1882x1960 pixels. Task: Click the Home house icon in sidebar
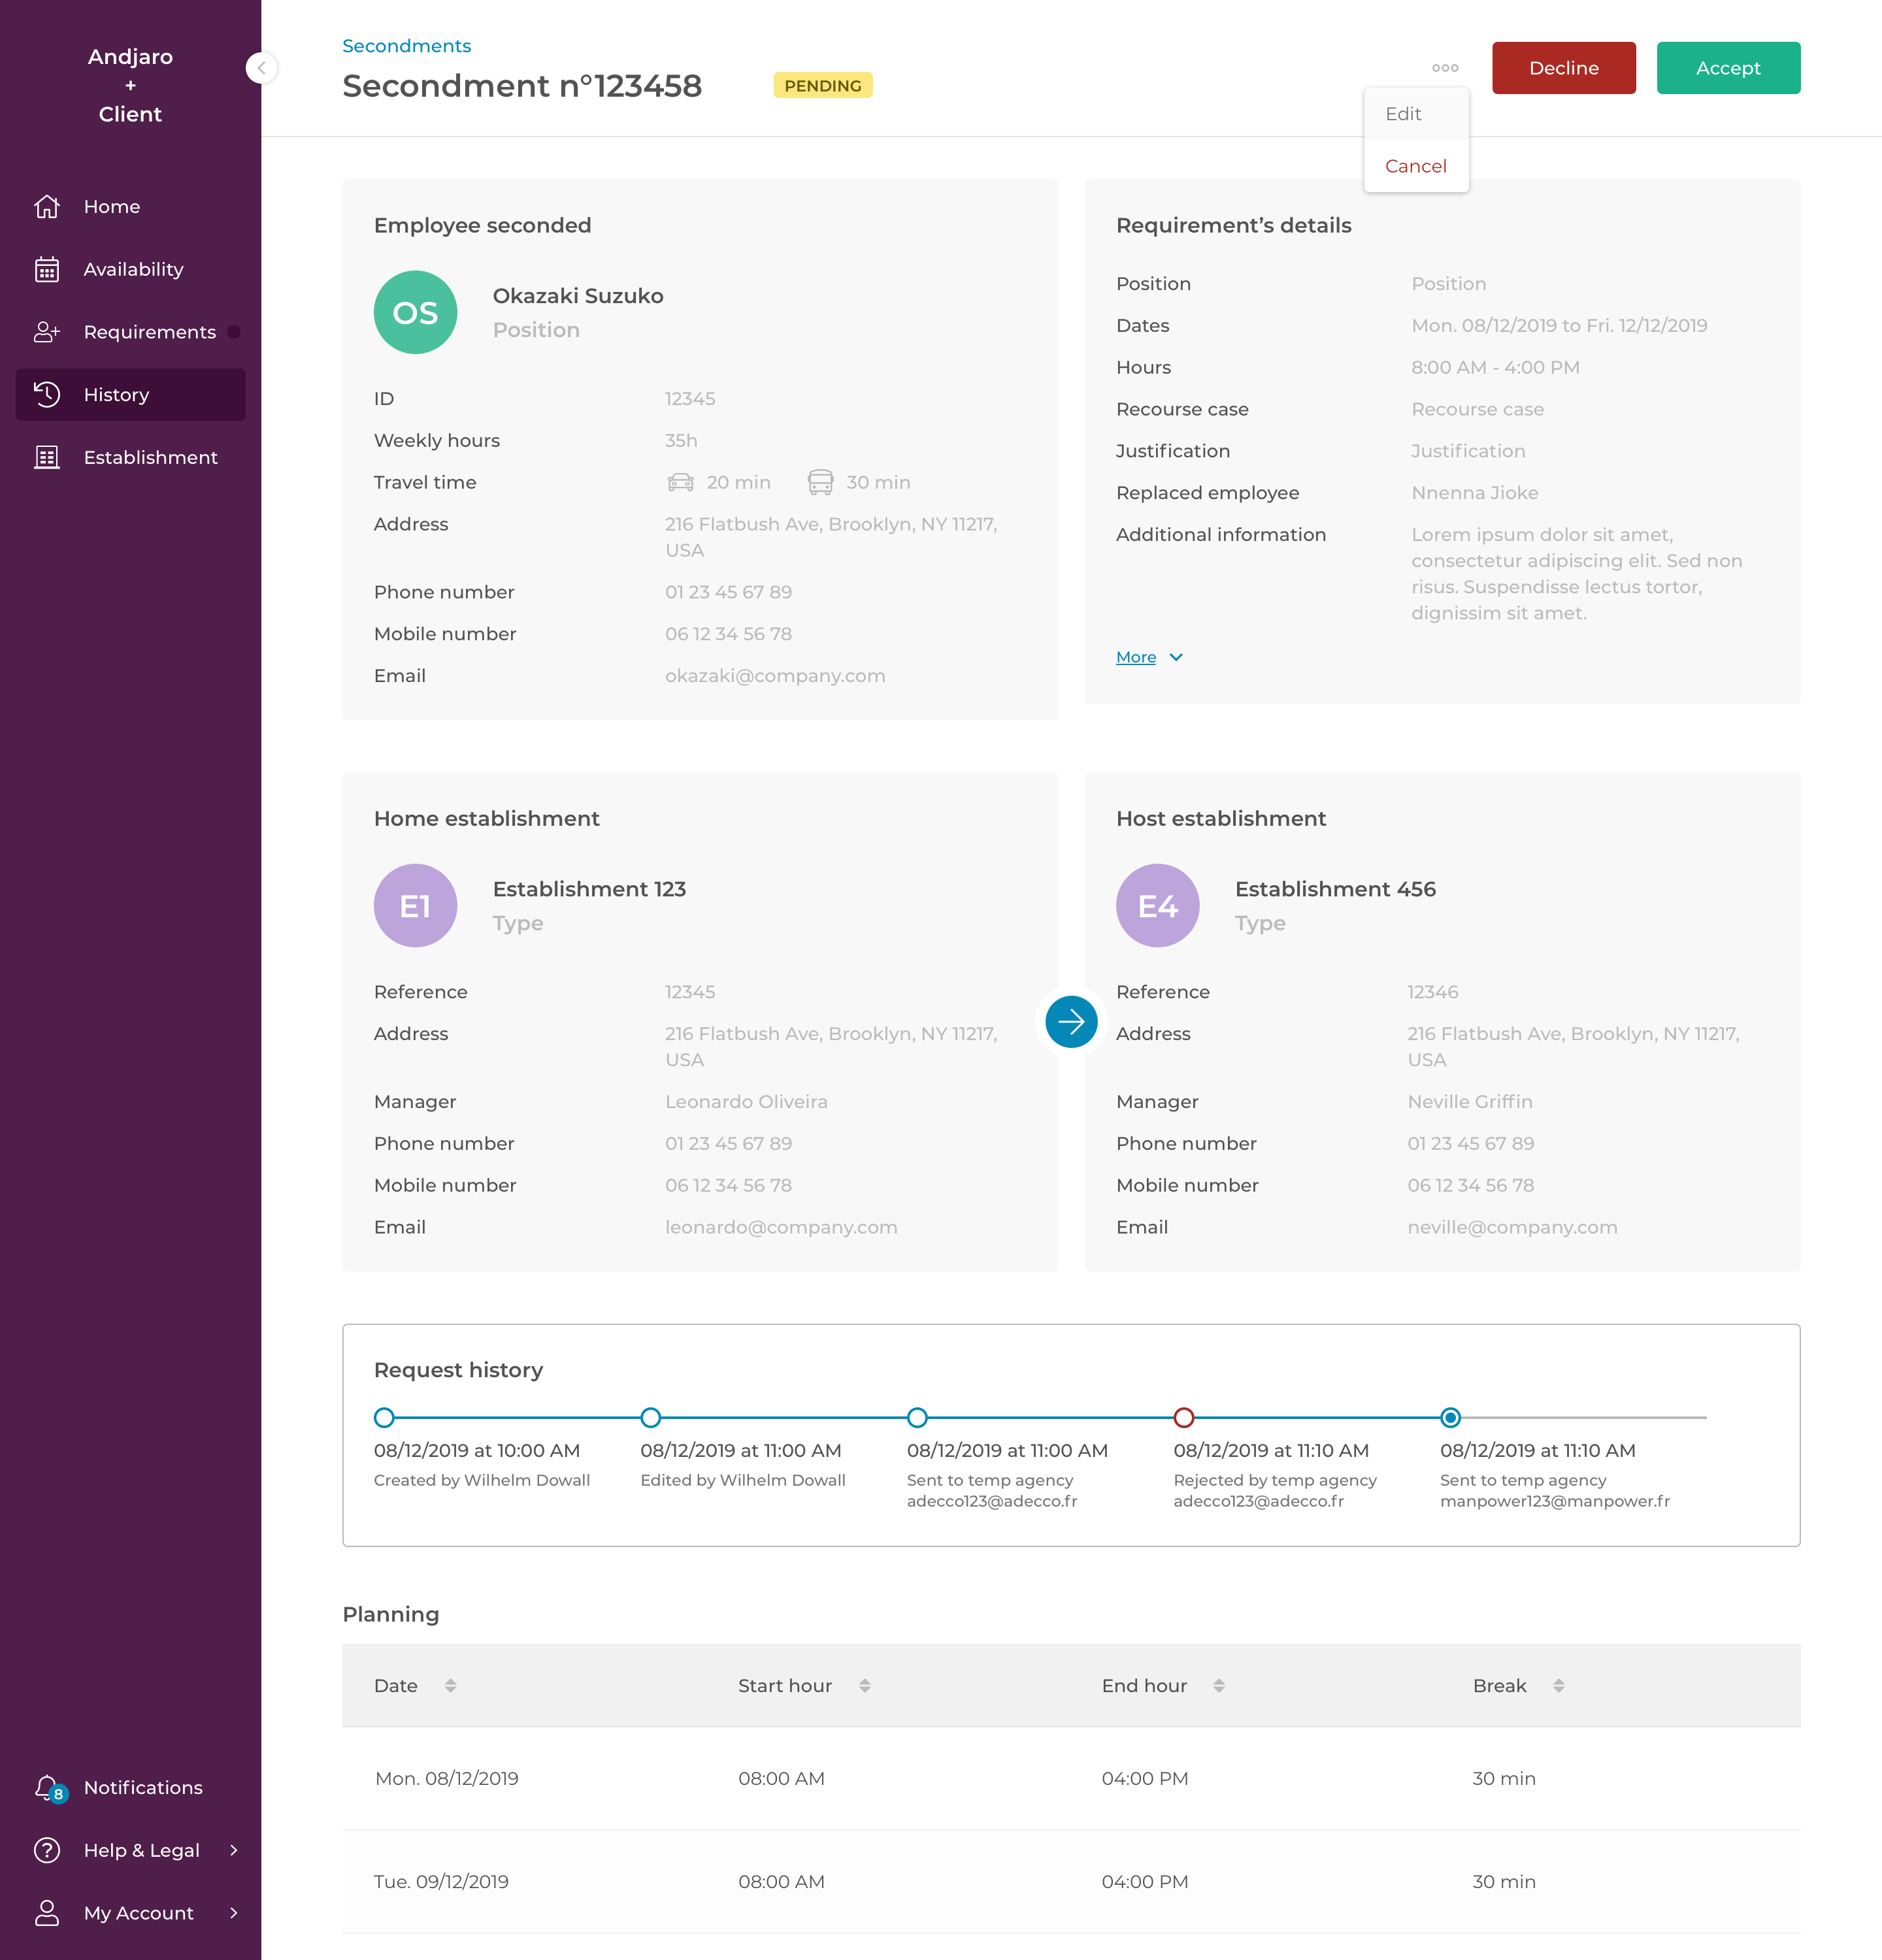[x=47, y=207]
